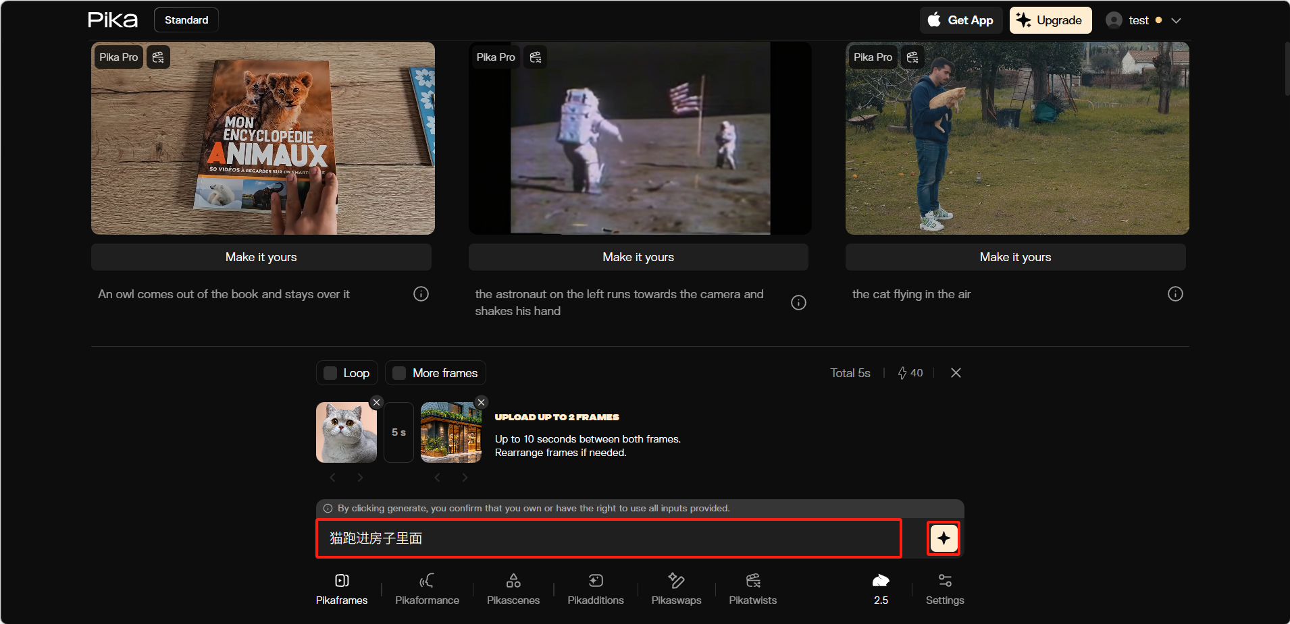This screenshot has height=624, width=1290.
Task: Expand the test account dropdown
Action: click(x=1176, y=20)
